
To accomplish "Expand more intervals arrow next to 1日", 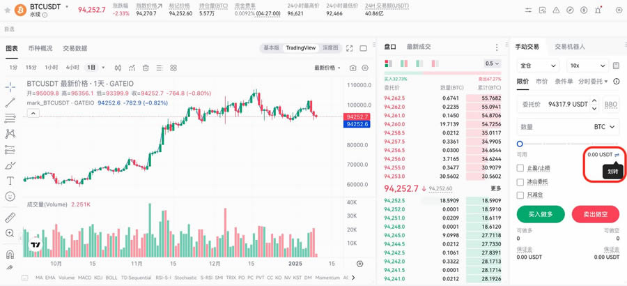I will click(103, 68).
